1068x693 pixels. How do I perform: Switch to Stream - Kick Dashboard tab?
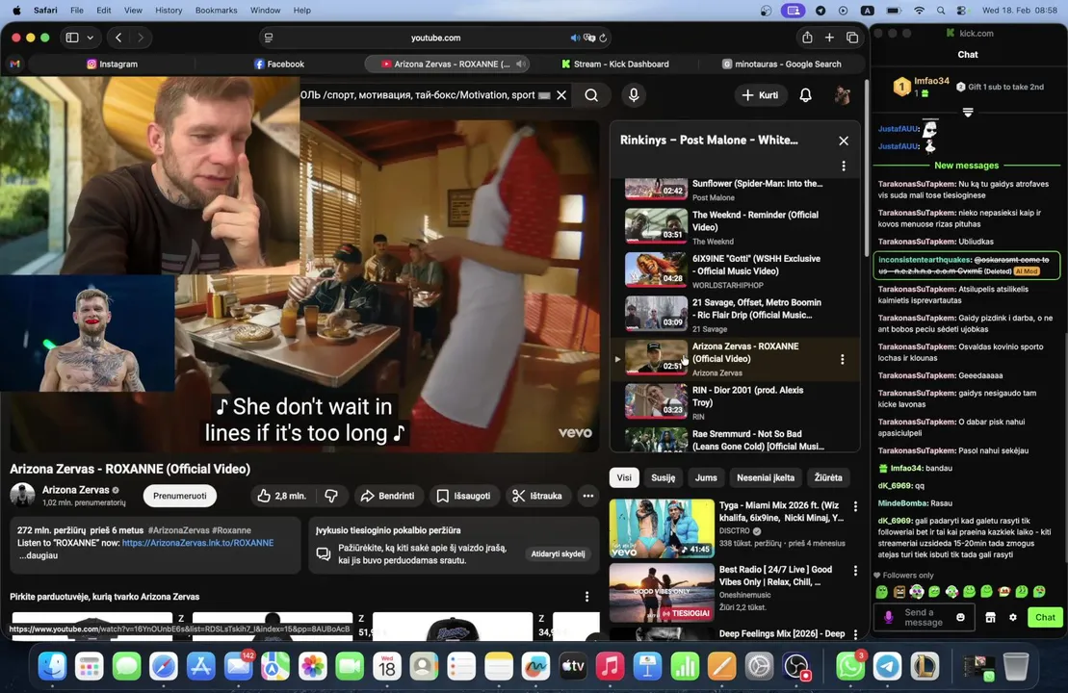tap(614, 64)
